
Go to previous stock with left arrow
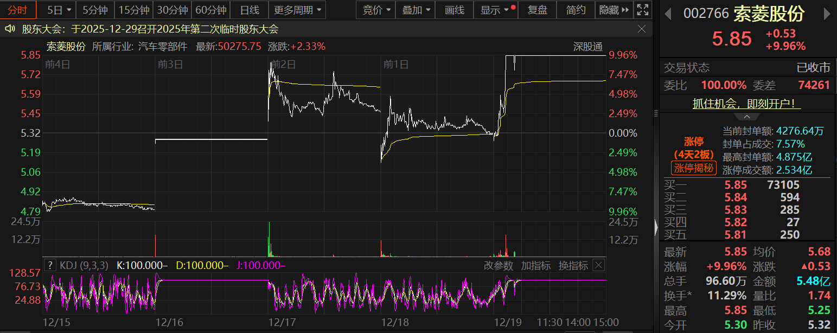point(668,14)
